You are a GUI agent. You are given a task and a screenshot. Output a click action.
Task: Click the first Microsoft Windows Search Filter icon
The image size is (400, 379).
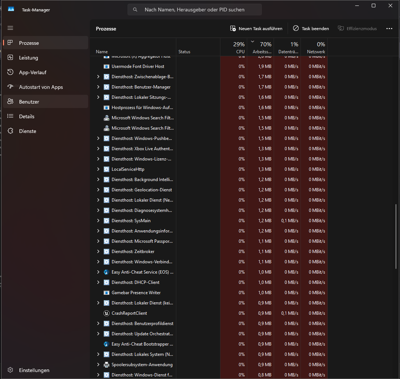(x=107, y=118)
